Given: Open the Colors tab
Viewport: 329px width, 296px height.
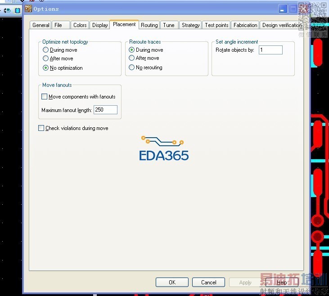Looking at the screenshot, I should [80, 25].
